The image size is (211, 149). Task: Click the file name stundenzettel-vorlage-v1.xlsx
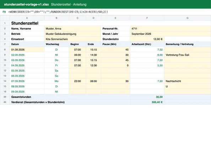(x=26, y=4)
